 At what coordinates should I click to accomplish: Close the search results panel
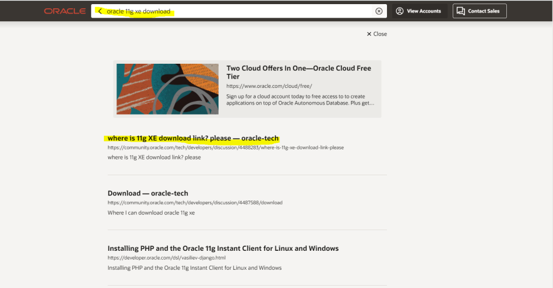377,34
